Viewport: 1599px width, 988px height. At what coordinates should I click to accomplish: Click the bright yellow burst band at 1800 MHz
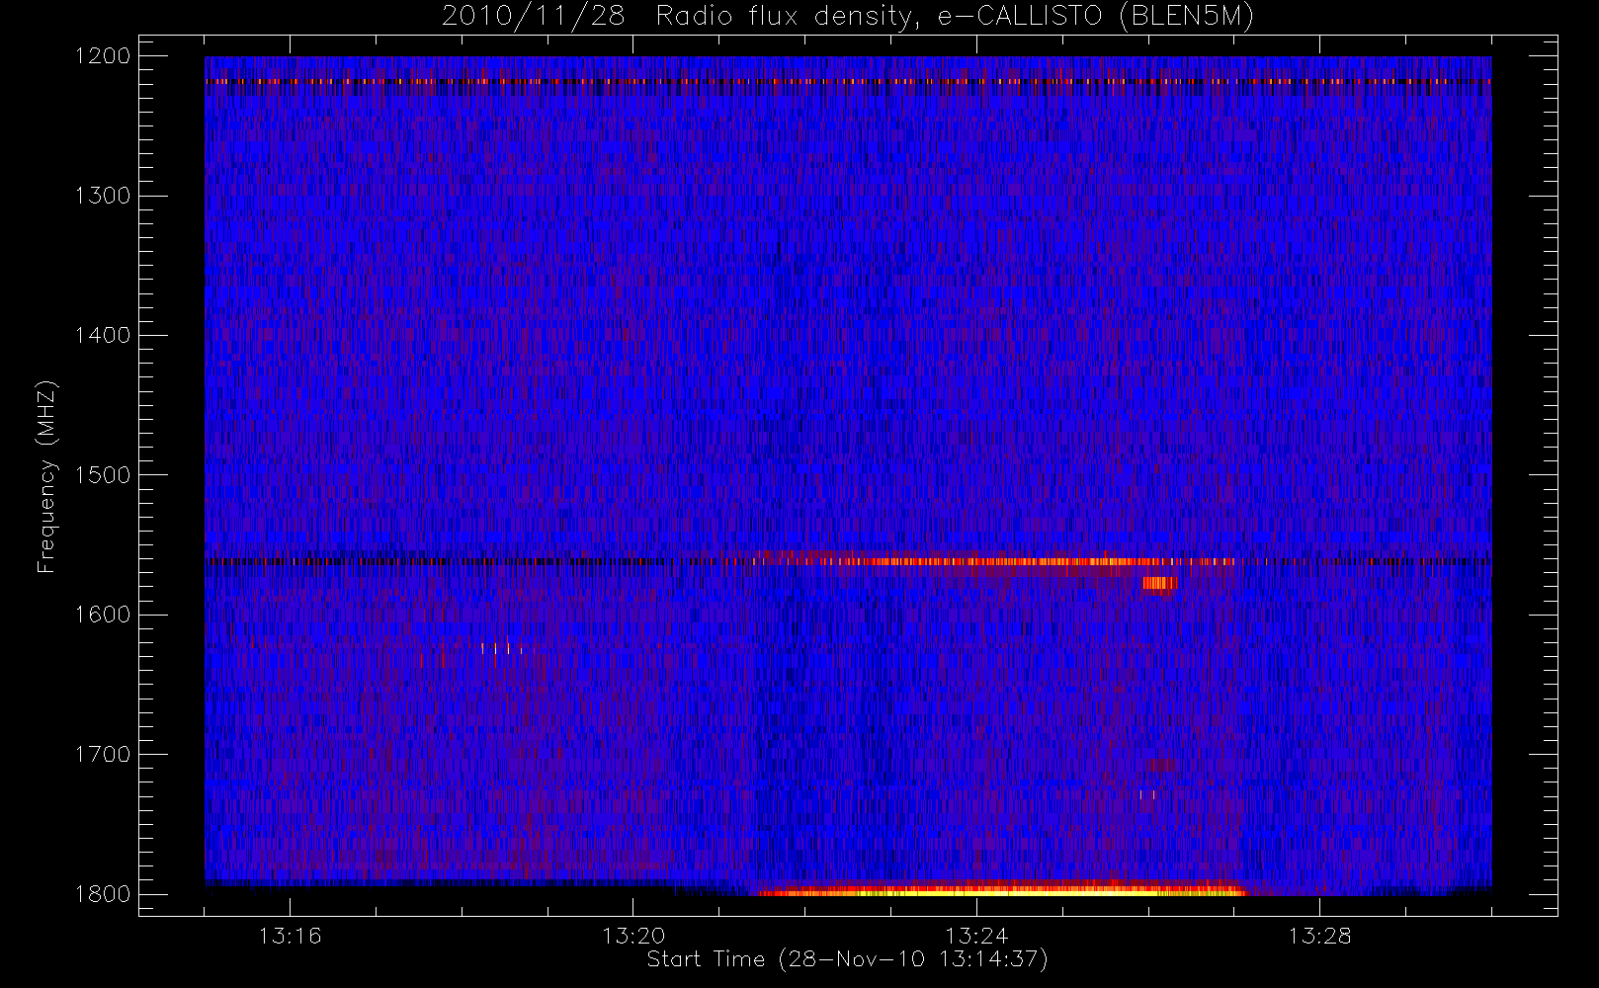[1003, 890]
